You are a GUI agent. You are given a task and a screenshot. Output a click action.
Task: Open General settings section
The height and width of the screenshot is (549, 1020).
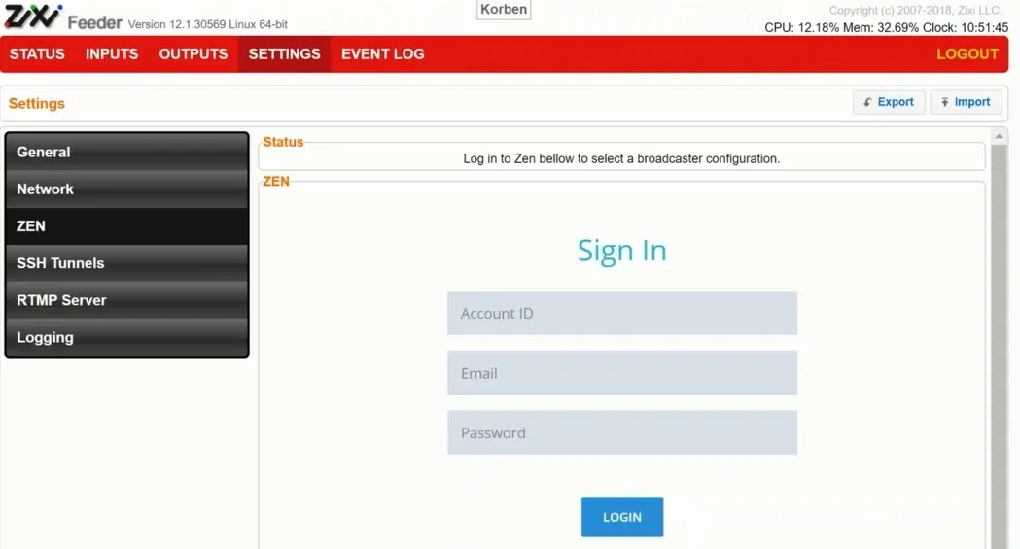(126, 152)
